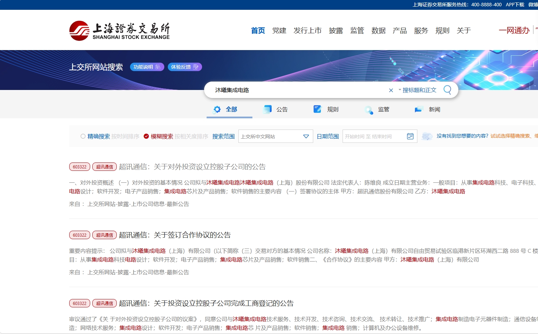Click the 规则 tab pencil icon
The width and height of the screenshot is (538, 334).
[317, 109]
